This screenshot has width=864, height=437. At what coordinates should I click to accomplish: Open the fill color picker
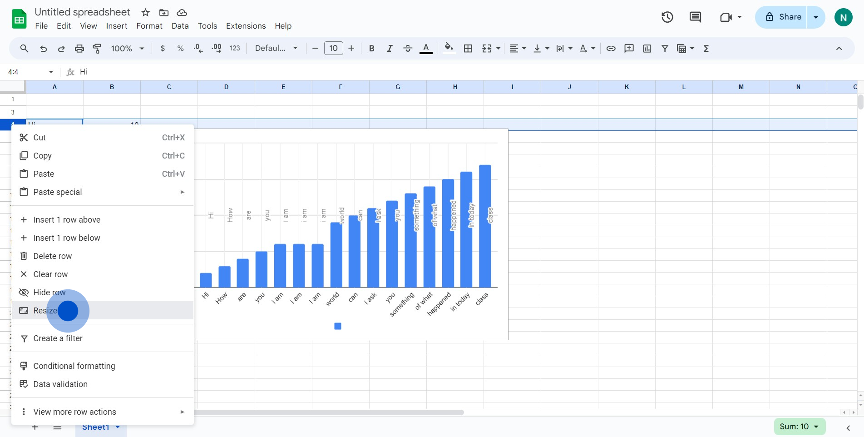(x=449, y=49)
